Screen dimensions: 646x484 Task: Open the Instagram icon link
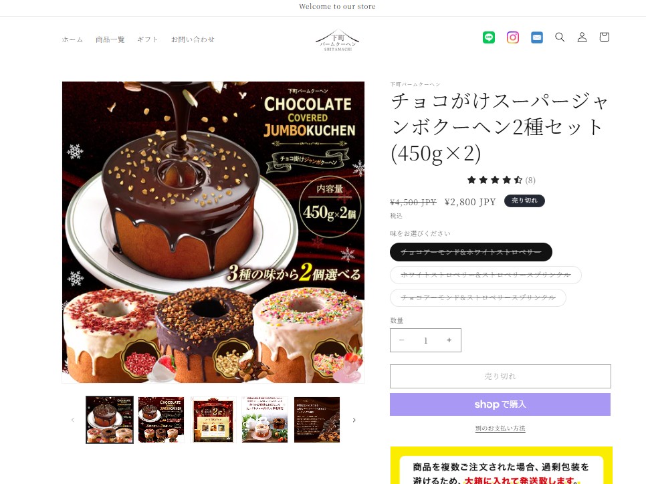[x=512, y=37]
